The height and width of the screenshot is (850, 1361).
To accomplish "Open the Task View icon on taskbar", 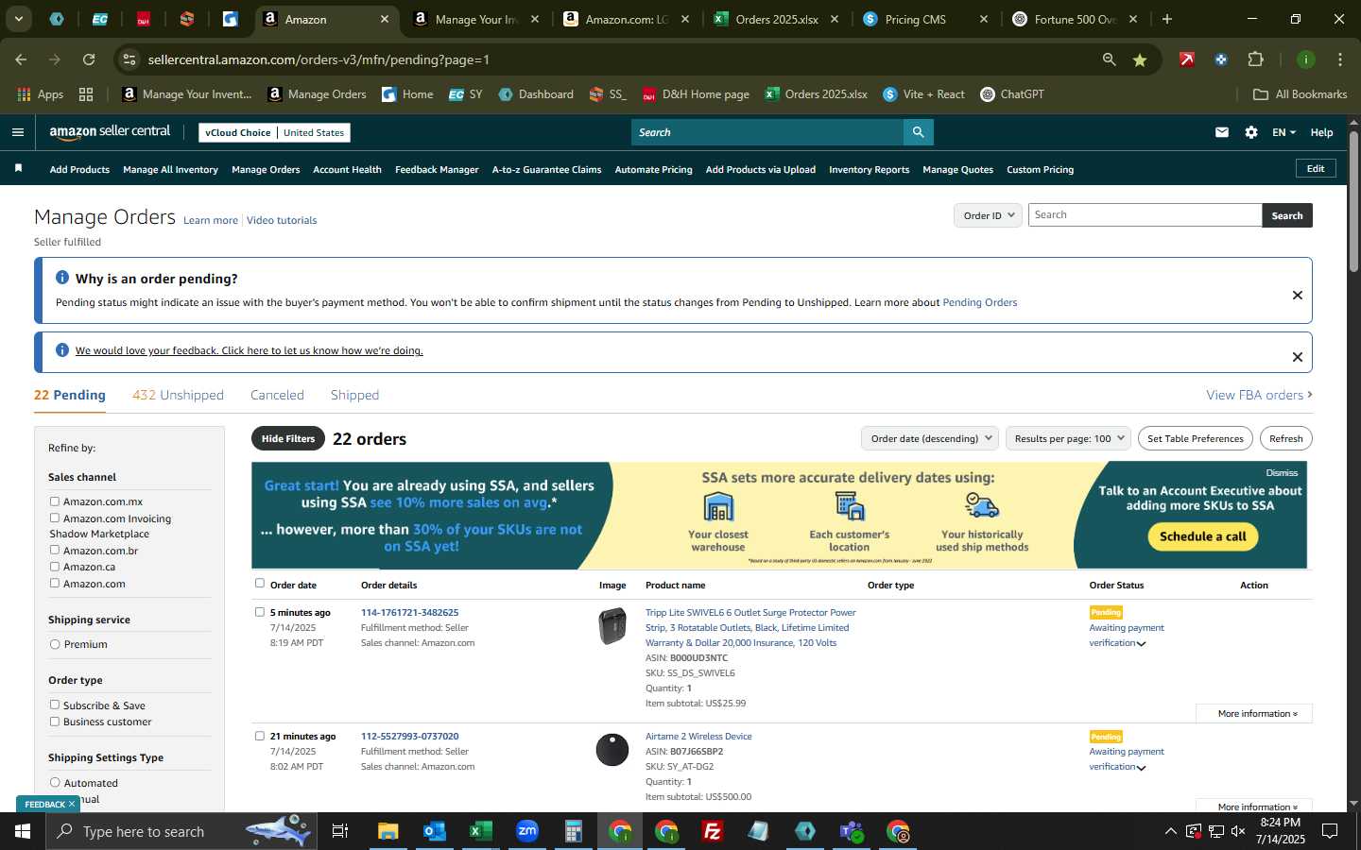I will tap(340, 831).
